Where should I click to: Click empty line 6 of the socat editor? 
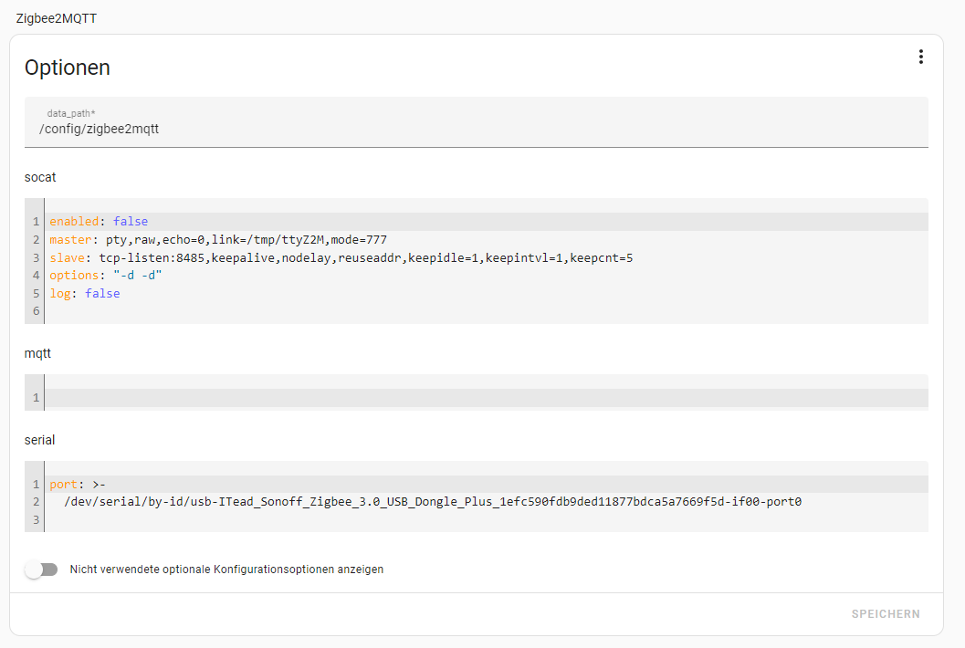487,311
